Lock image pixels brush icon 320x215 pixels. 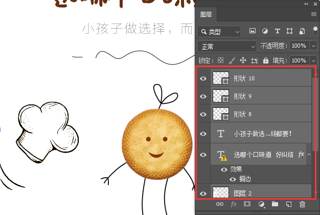click(232, 60)
